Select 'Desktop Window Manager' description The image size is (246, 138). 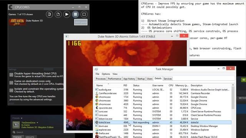tap(204, 126)
